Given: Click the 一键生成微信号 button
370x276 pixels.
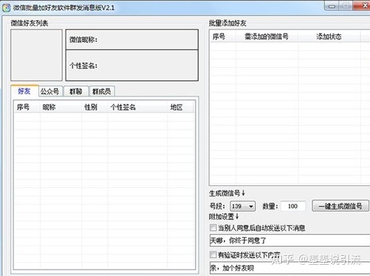Looking at the screenshot, I should tap(340, 206).
